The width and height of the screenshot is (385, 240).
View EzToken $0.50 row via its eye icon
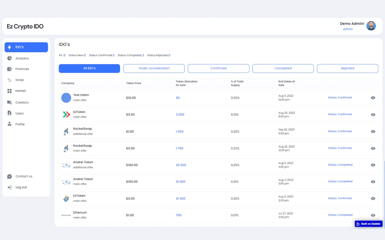(373, 115)
